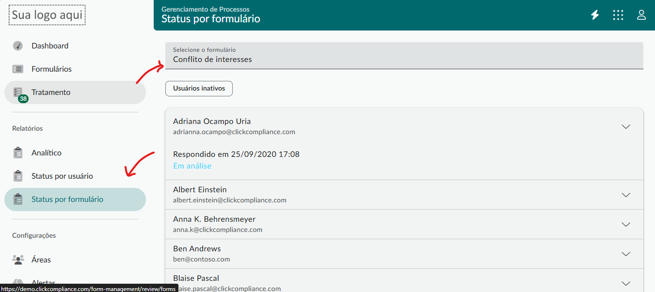Open Áreas configuration item
655x292 pixels.
75,260
